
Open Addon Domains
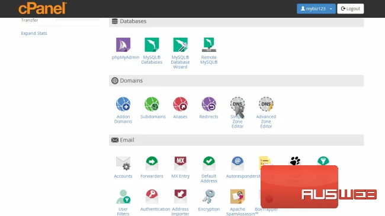[123, 110]
